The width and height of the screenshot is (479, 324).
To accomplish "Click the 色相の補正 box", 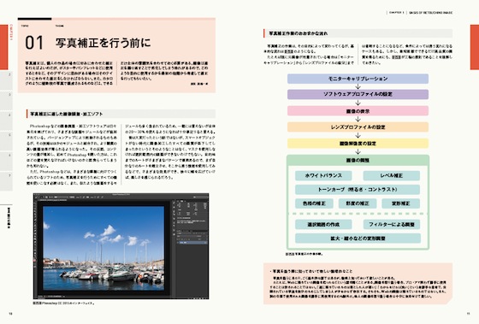I will 314,203.
